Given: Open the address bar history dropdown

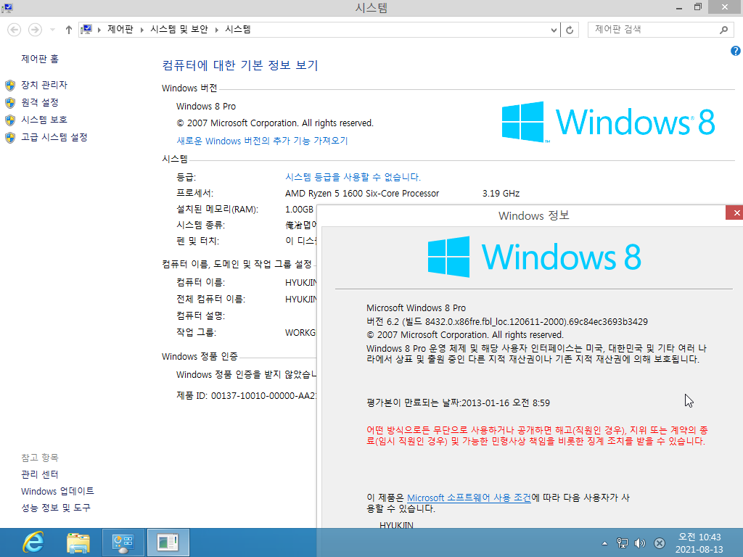Looking at the screenshot, I should pyautogui.click(x=554, y=30).
